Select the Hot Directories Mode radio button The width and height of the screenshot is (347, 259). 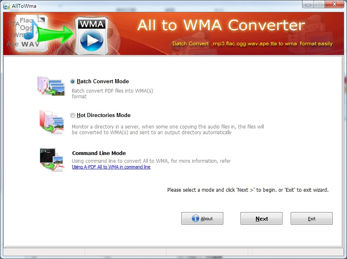coord(73,115)
